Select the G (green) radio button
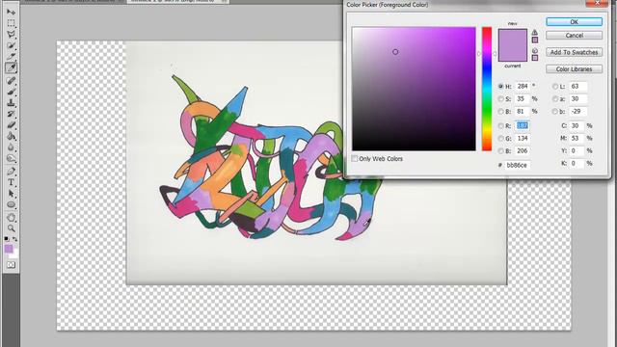617x347 pixels. [500, 139]
